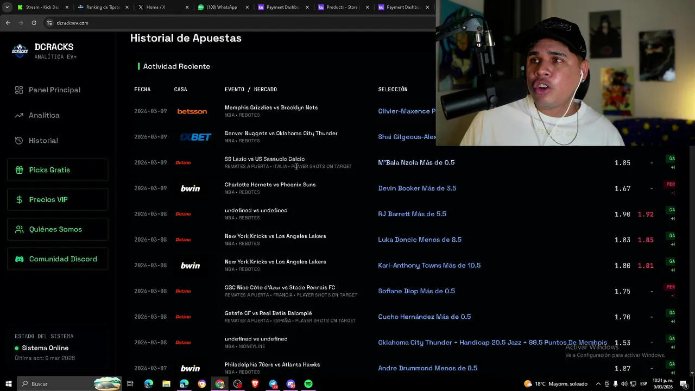Click the weather widget showing 18°C
Image resolution: width=695 pixels, height=391 pixels.
555,384
